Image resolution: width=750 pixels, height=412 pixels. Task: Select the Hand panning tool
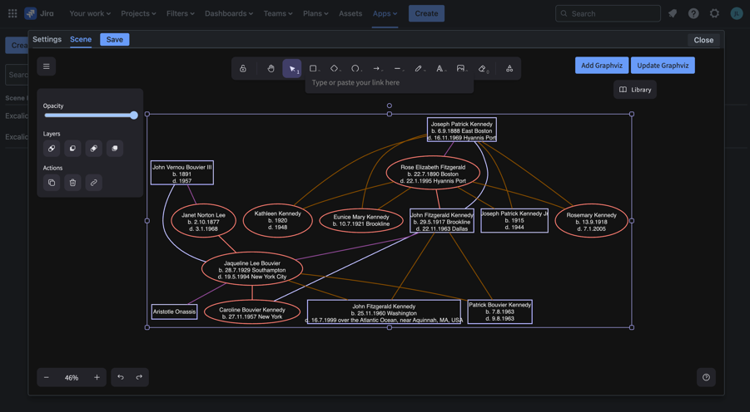pos(271,69)
